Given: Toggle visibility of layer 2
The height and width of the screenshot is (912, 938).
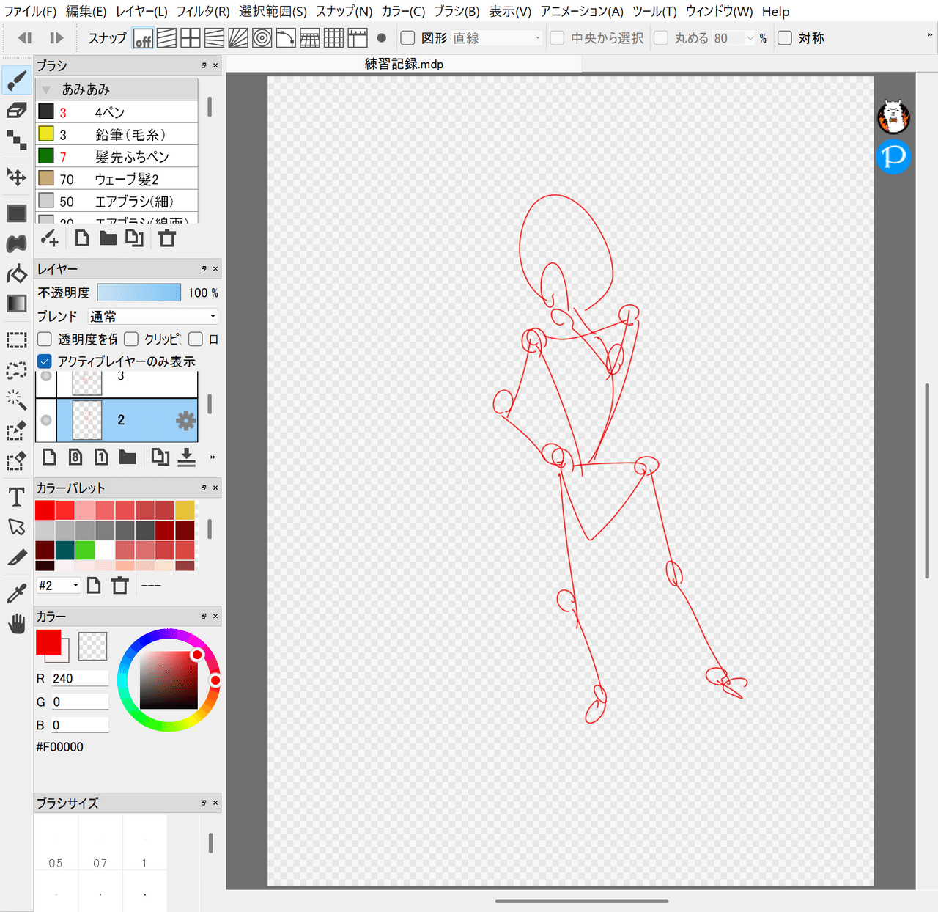Looking at the screenshot, I should tap(46, 420).
